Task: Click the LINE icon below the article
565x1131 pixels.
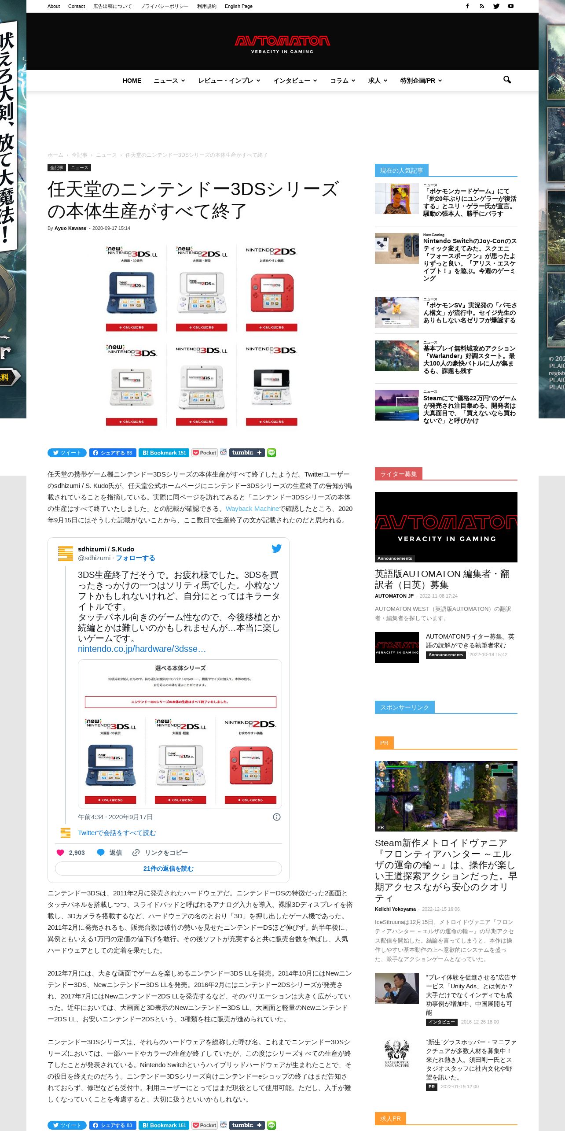Action: tap(271, 1125)
